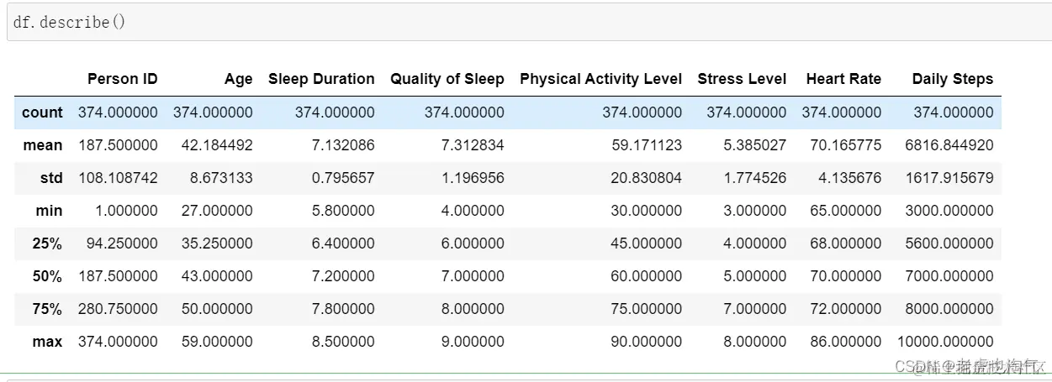Click min Heart Rate value 65.000000
The width and height of the screenshot is (1052, 382).
[846, 211]
